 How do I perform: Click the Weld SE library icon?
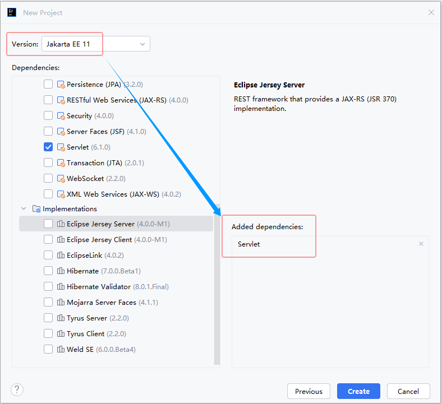pyautogui.click(x=61, y=350)
